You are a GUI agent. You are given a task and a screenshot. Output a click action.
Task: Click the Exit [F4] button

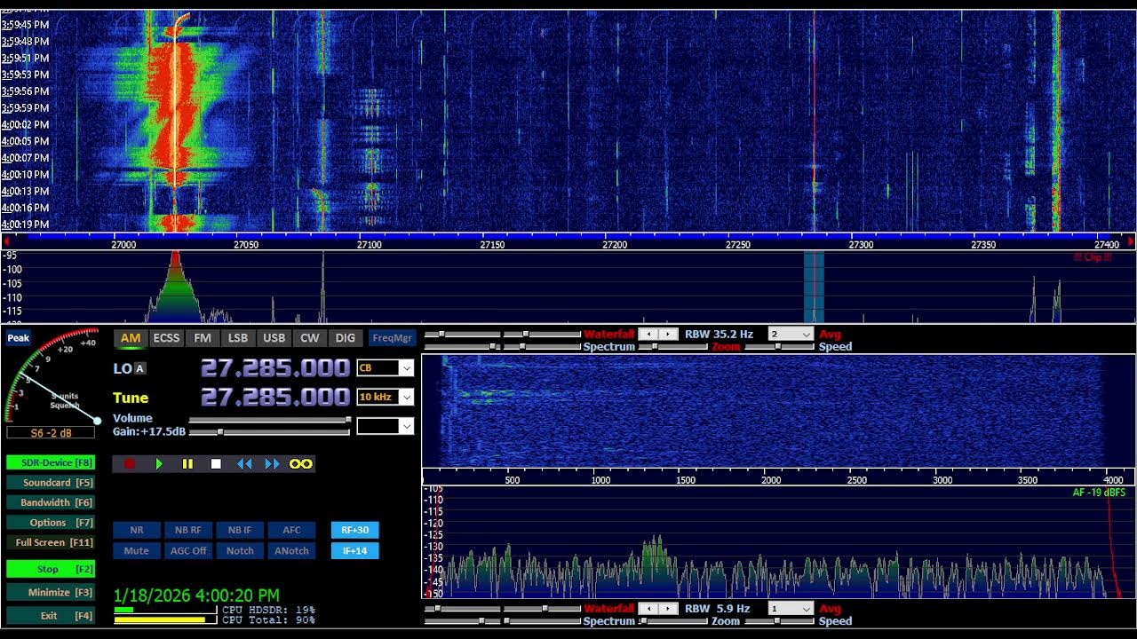[51, 615]
